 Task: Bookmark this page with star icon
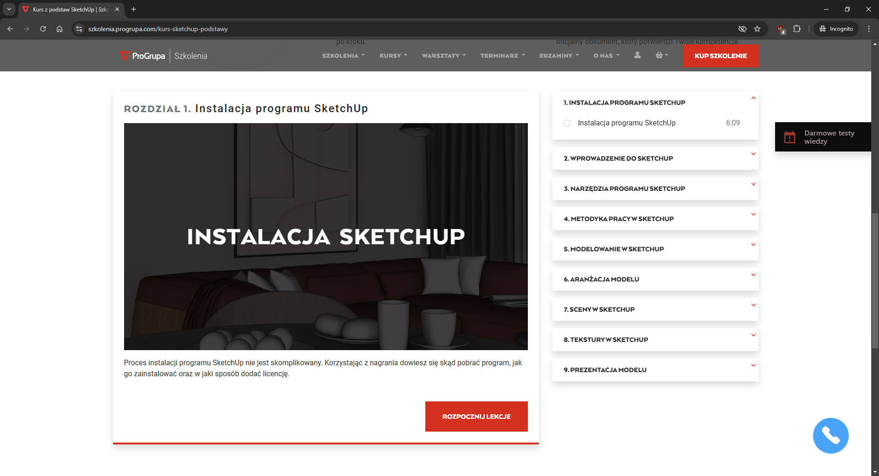757,29
